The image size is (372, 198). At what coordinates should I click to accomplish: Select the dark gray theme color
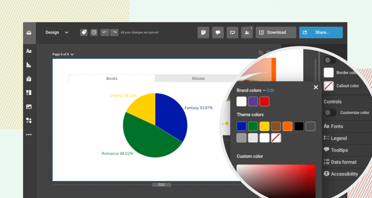tap(311, 127)
